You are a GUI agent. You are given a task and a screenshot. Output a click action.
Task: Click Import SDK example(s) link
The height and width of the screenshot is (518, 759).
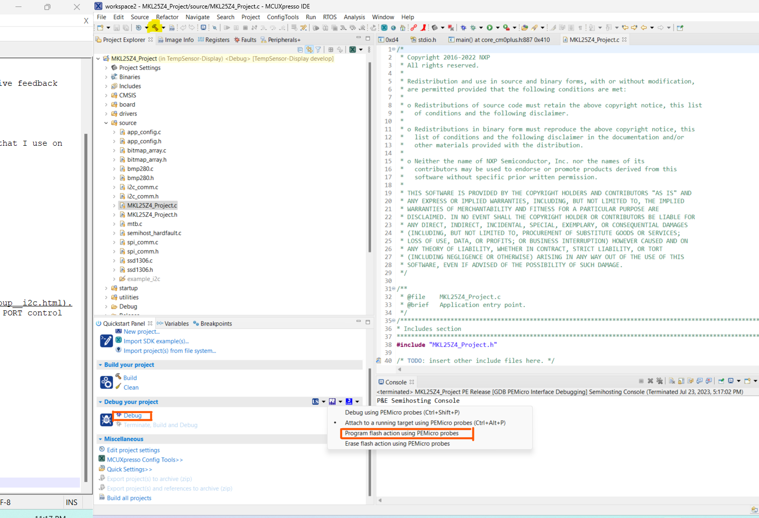coord(156,341)
